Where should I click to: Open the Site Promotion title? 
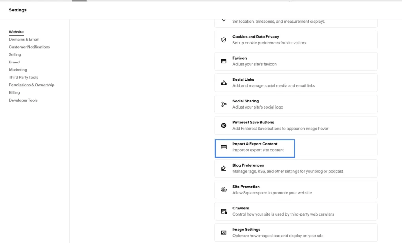coord(246,187)
